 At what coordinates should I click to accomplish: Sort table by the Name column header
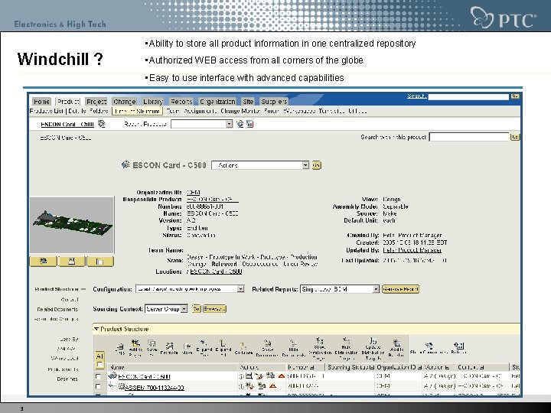point(117,367)
